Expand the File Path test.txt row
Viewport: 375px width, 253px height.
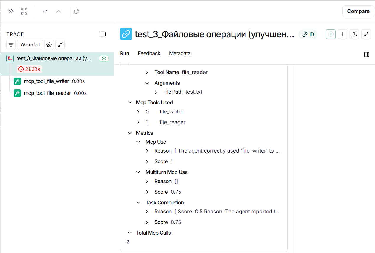point(156,92)
